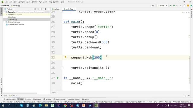Toggle the Bookmarks side tool button
193x108 pixels.
point(1,92)
